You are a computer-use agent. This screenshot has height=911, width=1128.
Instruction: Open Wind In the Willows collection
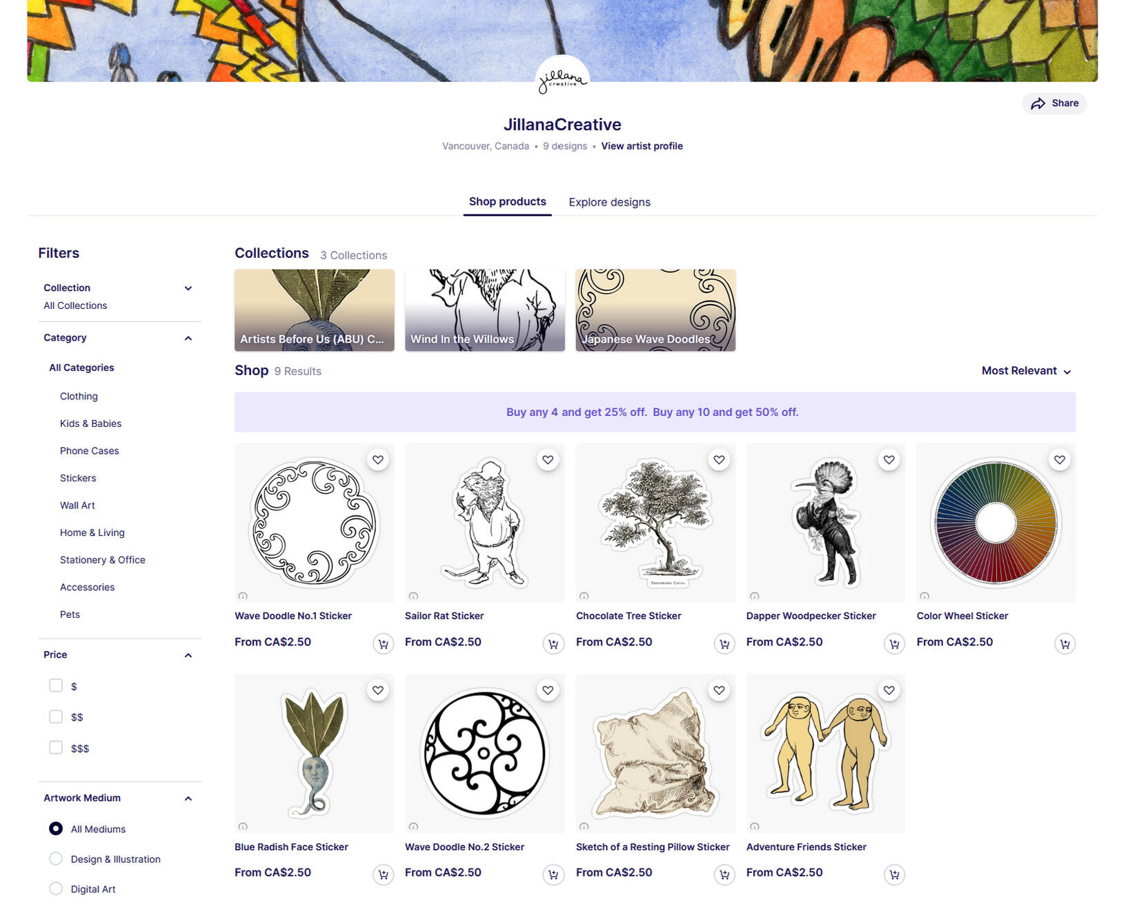(x=484, y=310)
